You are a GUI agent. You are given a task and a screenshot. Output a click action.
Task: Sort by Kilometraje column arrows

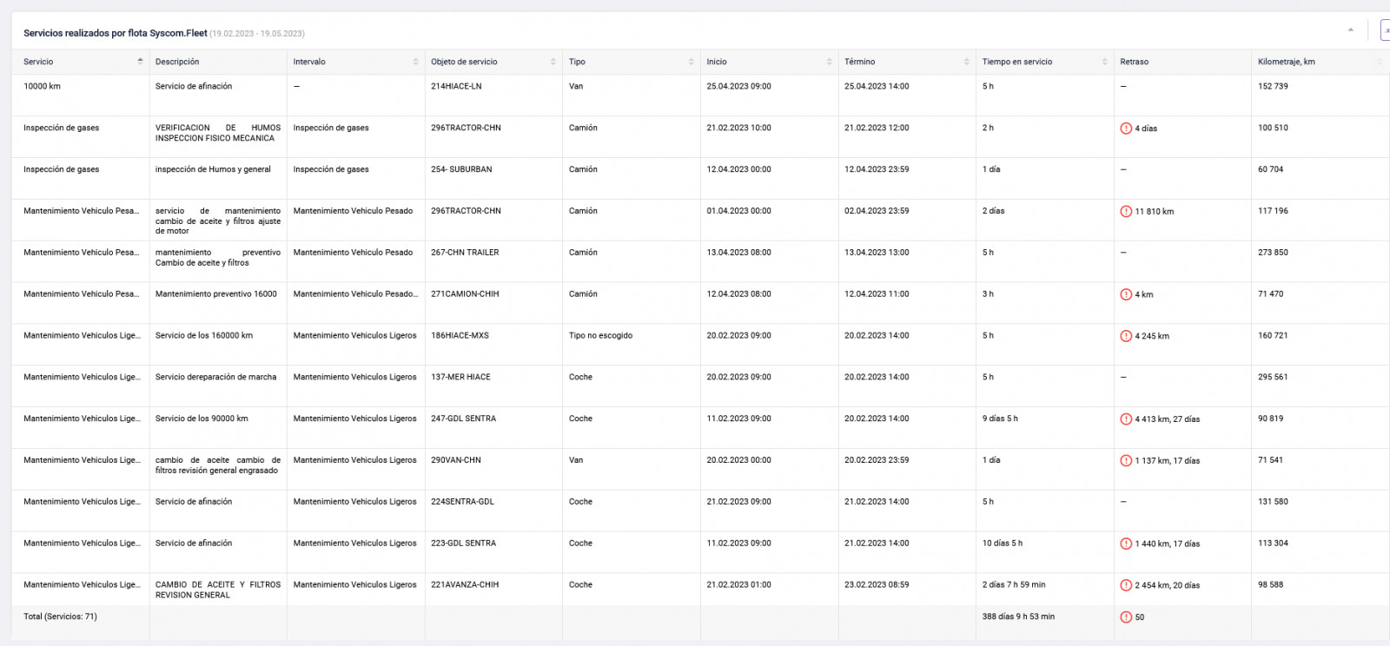click(x=1379, y=62)
